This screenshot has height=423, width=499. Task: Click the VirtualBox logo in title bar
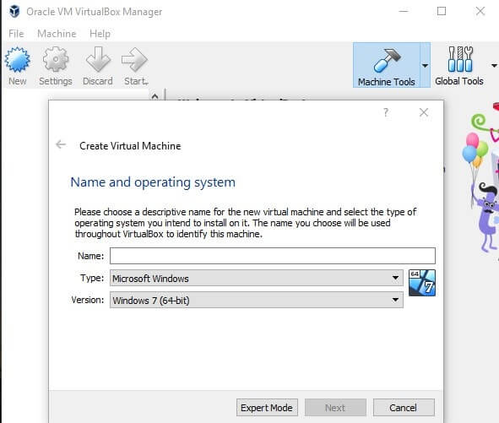(14, 12)
